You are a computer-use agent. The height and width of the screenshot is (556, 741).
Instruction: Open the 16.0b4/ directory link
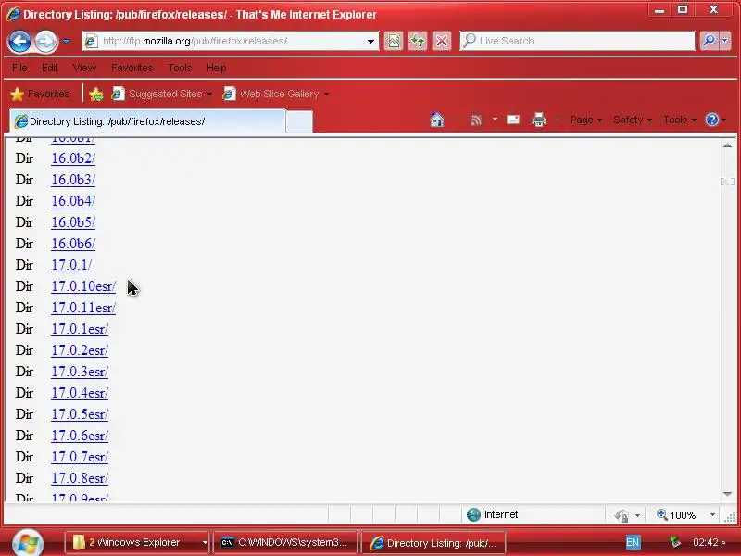(x=73, y=201)
